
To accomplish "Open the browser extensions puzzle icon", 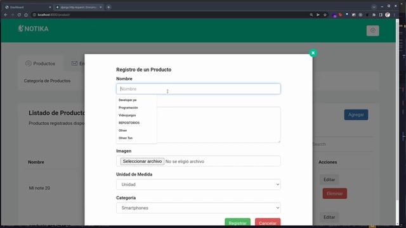I will tap(374, 15).
